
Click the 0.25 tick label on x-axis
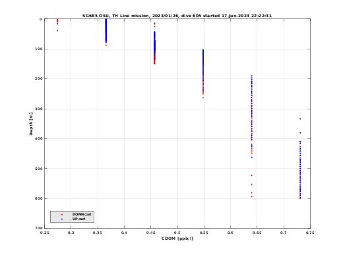pyautogui.click(x=45, y=233)
